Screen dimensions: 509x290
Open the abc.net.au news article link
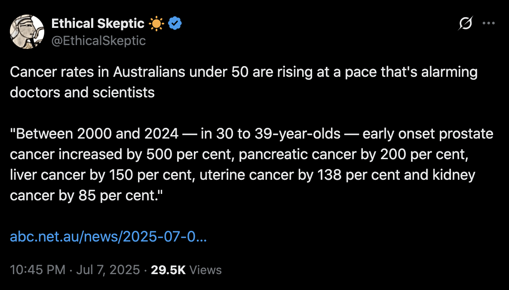point(108,237)
